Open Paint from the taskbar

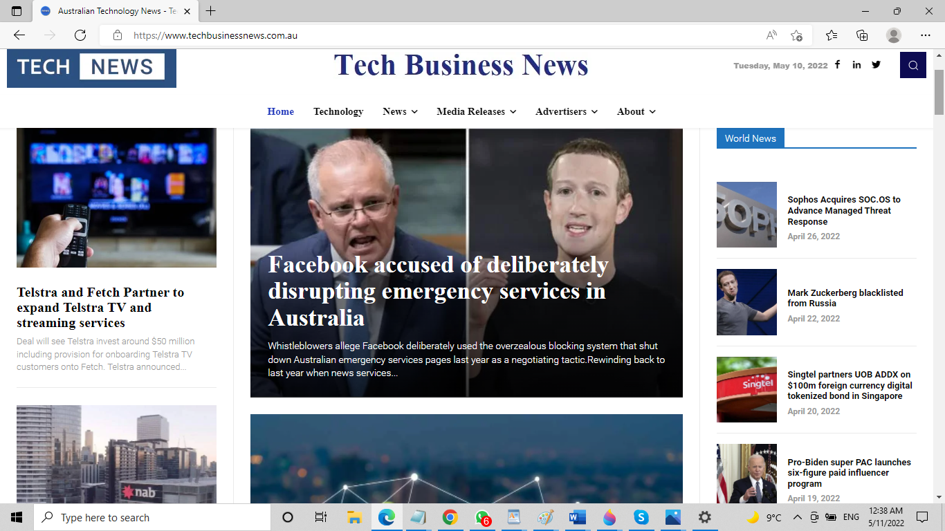click(546, 517)
